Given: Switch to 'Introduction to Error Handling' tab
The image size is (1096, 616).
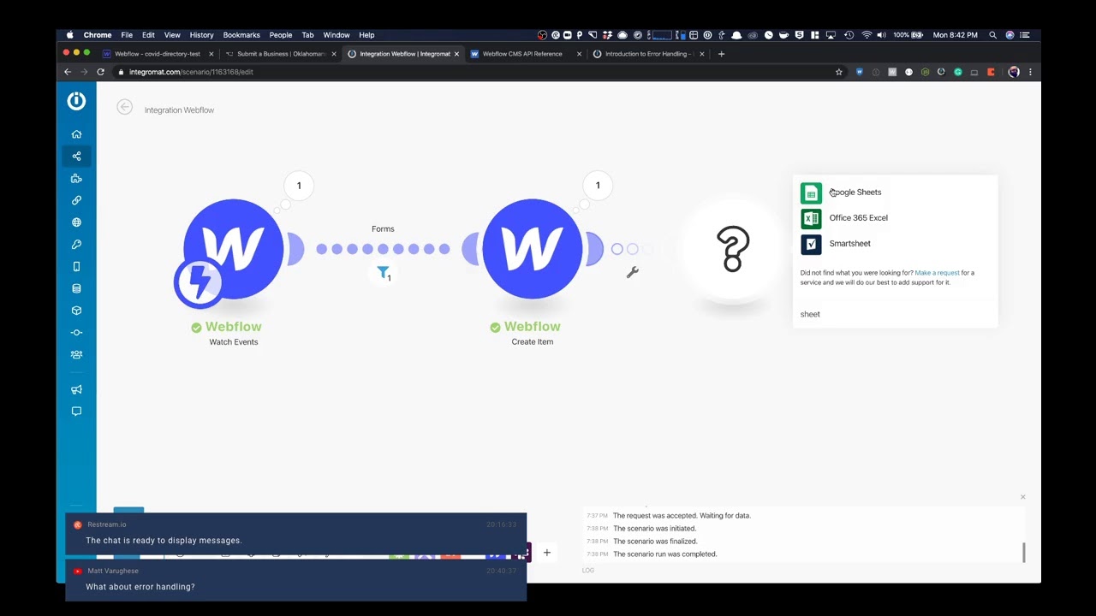Looking at the screenshot, I should (x=646, y=54).
